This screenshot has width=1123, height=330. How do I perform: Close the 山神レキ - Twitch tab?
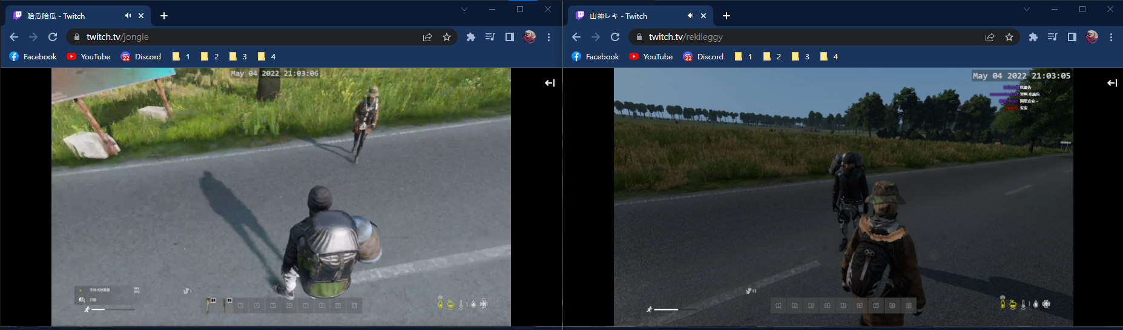coord(703,16)
